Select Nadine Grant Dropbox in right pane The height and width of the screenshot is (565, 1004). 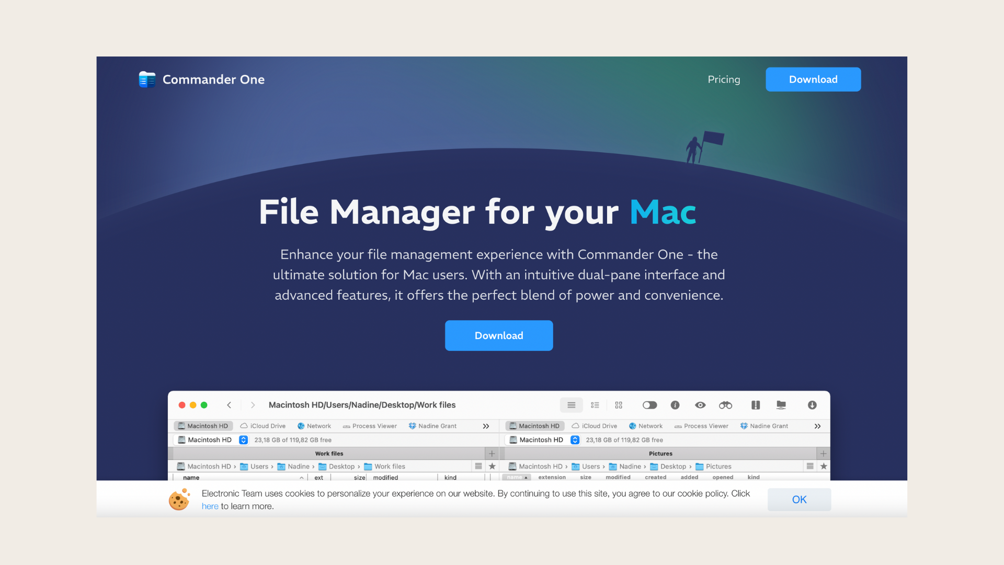click(764, 426)
